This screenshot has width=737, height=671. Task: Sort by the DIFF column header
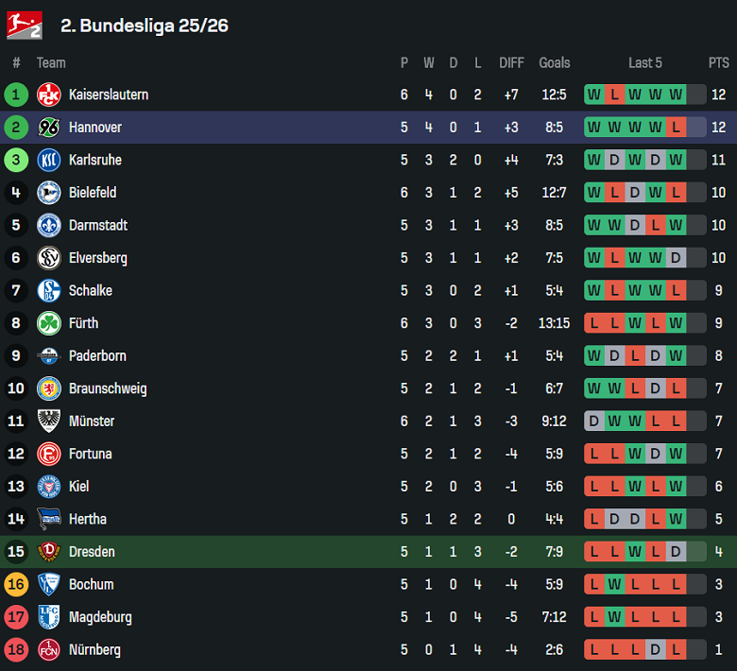(x=511, y=63)
